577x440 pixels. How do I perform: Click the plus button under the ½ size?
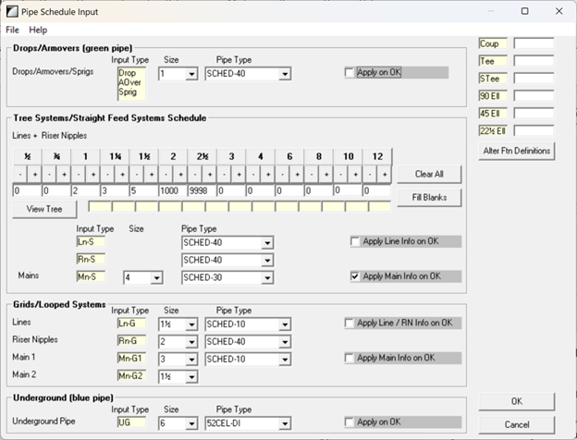pyautogui.click(x=35, y=174)
